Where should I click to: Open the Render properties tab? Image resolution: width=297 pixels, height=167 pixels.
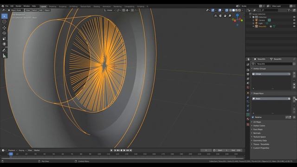click(248, 70)
